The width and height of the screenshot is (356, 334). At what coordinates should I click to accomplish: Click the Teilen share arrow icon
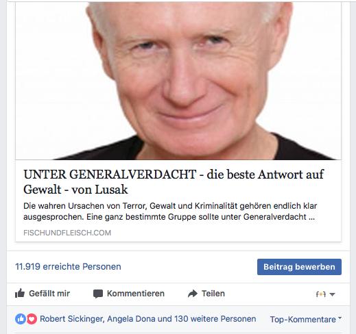[x=193, y=294]
